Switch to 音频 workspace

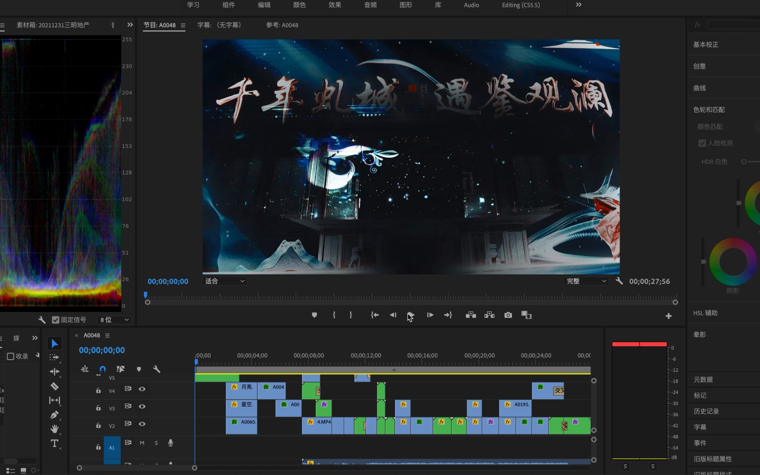pyautogui.click(x=370, y=5)
